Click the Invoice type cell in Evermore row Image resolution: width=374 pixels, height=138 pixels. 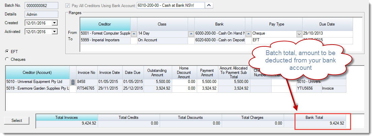tap(334, 89)
